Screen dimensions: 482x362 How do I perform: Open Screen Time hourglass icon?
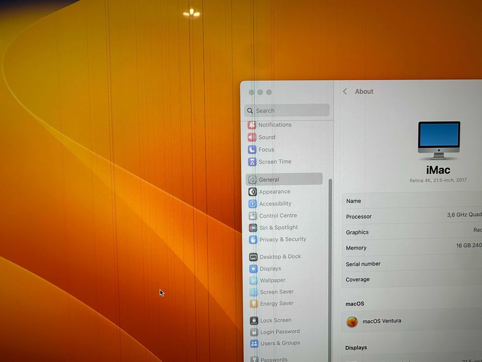(252, 161)
